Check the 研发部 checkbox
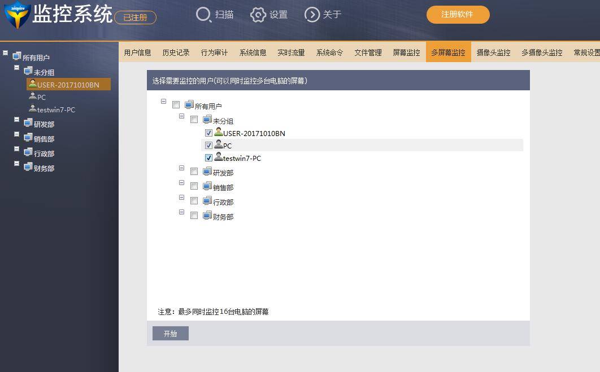The height and width of the screenshot is (372, 600). coord(194,172)
